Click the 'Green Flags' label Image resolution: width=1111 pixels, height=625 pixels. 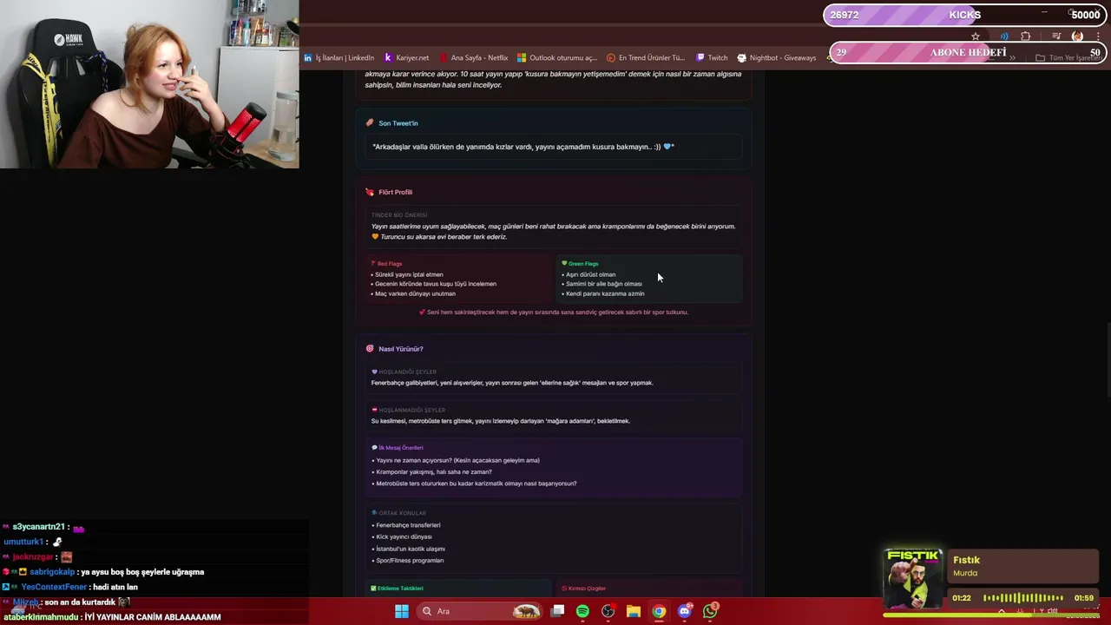[x=583, y=264]
